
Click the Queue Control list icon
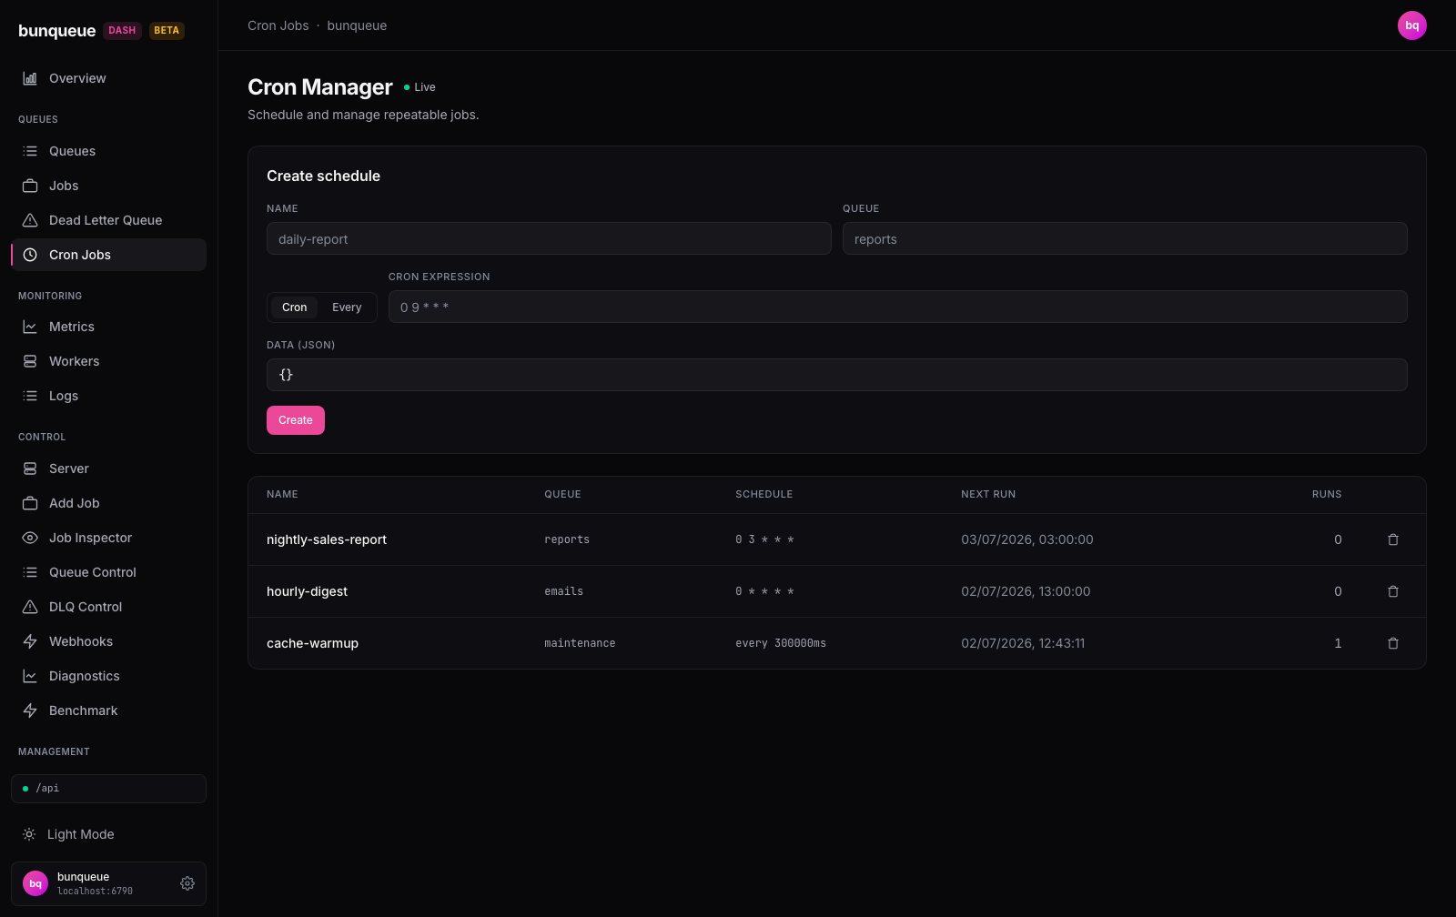point(30,572)
